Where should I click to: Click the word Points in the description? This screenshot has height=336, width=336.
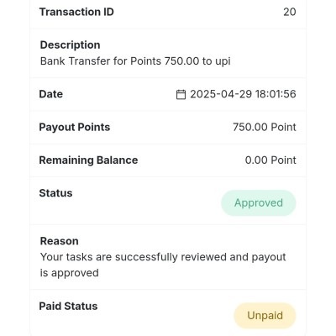point(146,61)
